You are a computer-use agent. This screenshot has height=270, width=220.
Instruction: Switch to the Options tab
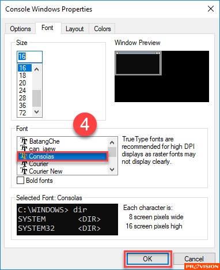click(20, 29)
